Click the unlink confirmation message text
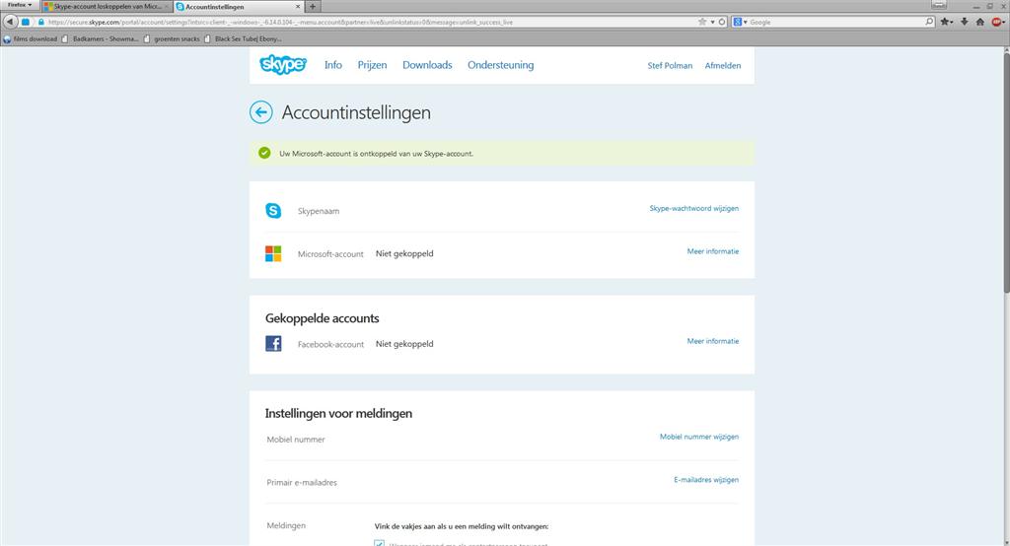 376,154
